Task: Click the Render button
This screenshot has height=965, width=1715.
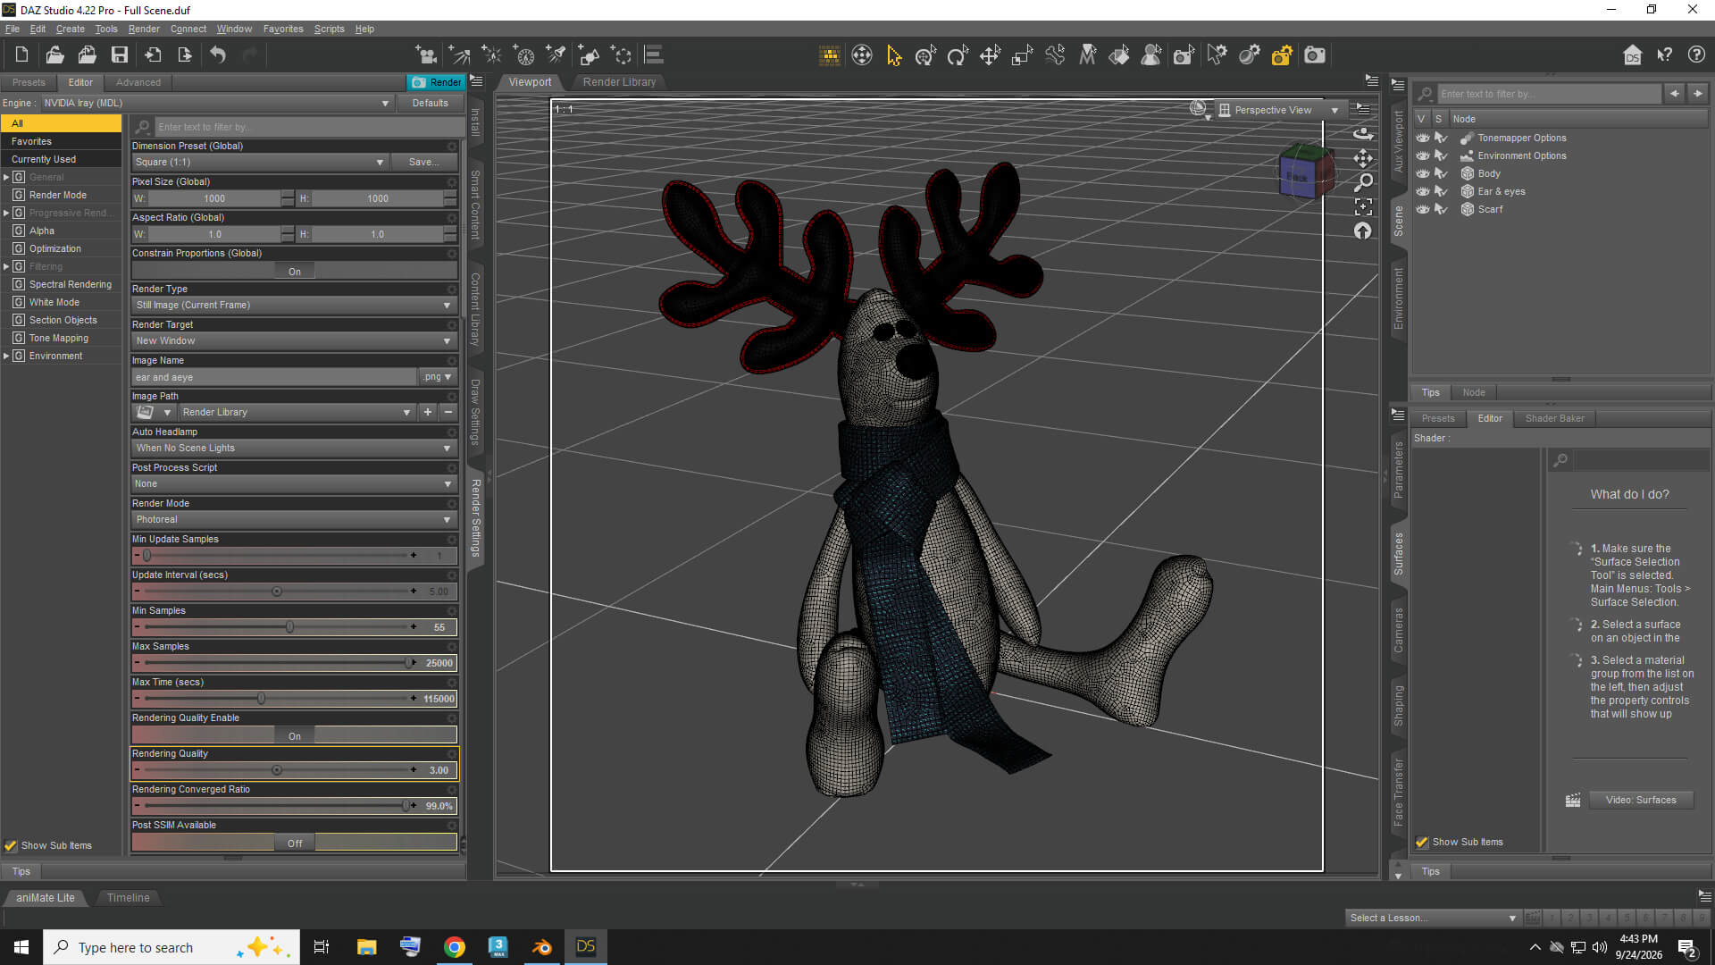Action: [436, 82]
